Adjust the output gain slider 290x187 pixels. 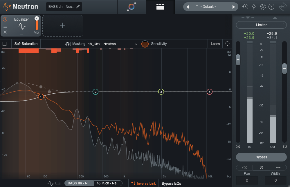(284, 68)
